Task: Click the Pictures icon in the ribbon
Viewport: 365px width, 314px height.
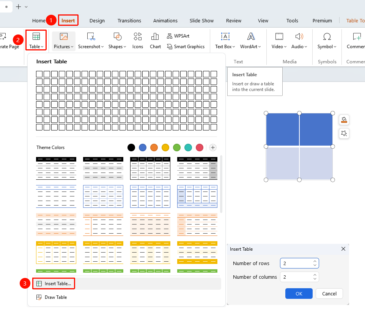Action: tap(63, 37)
